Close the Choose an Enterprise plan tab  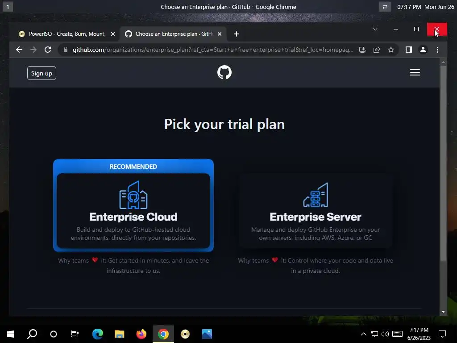(x=220, y=34)
